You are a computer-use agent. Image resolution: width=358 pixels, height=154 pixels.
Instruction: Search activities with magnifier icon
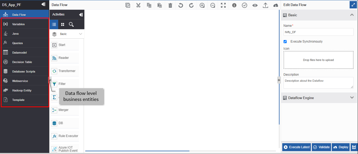pos(71,24)
